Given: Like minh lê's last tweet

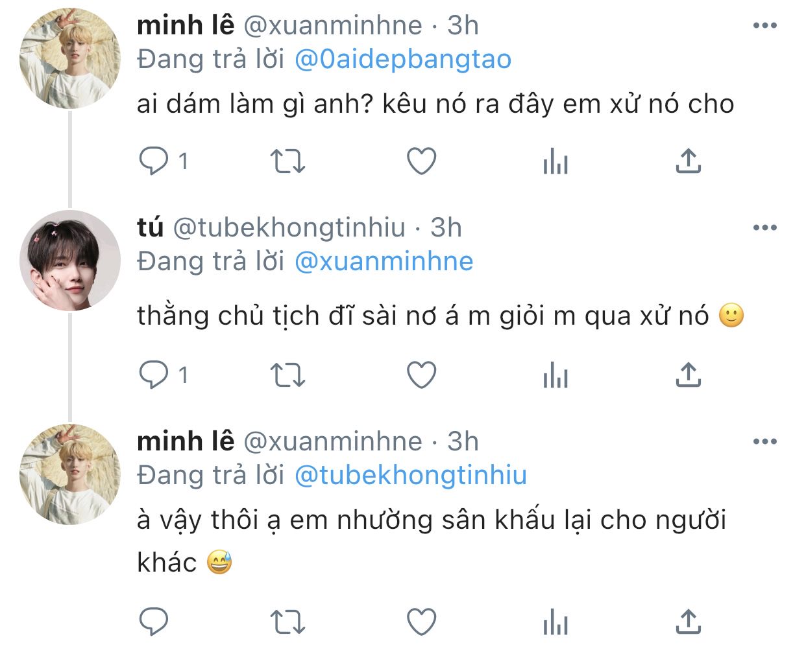Looking at the screenshot, I should [421, 622].
